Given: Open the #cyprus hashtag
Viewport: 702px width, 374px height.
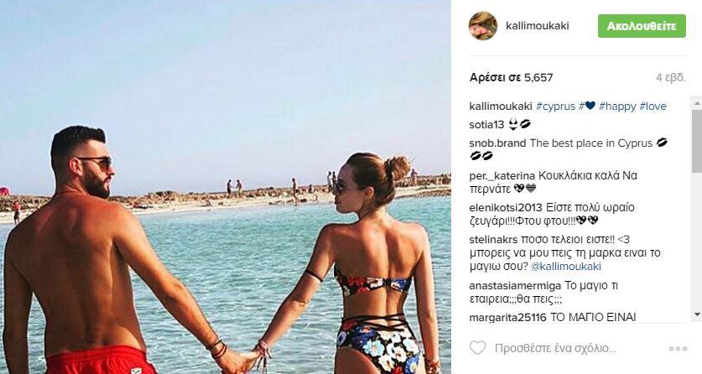Looking at the screenshot, I should 555,106.
